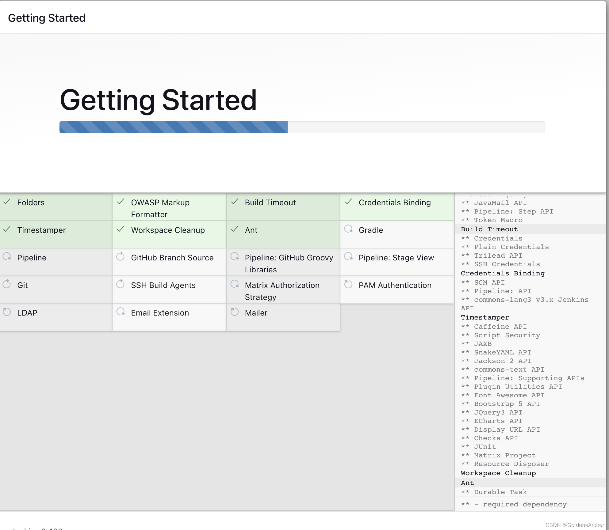Click the required dependency legend text
The image size is (609, 530).
point(514,504)
